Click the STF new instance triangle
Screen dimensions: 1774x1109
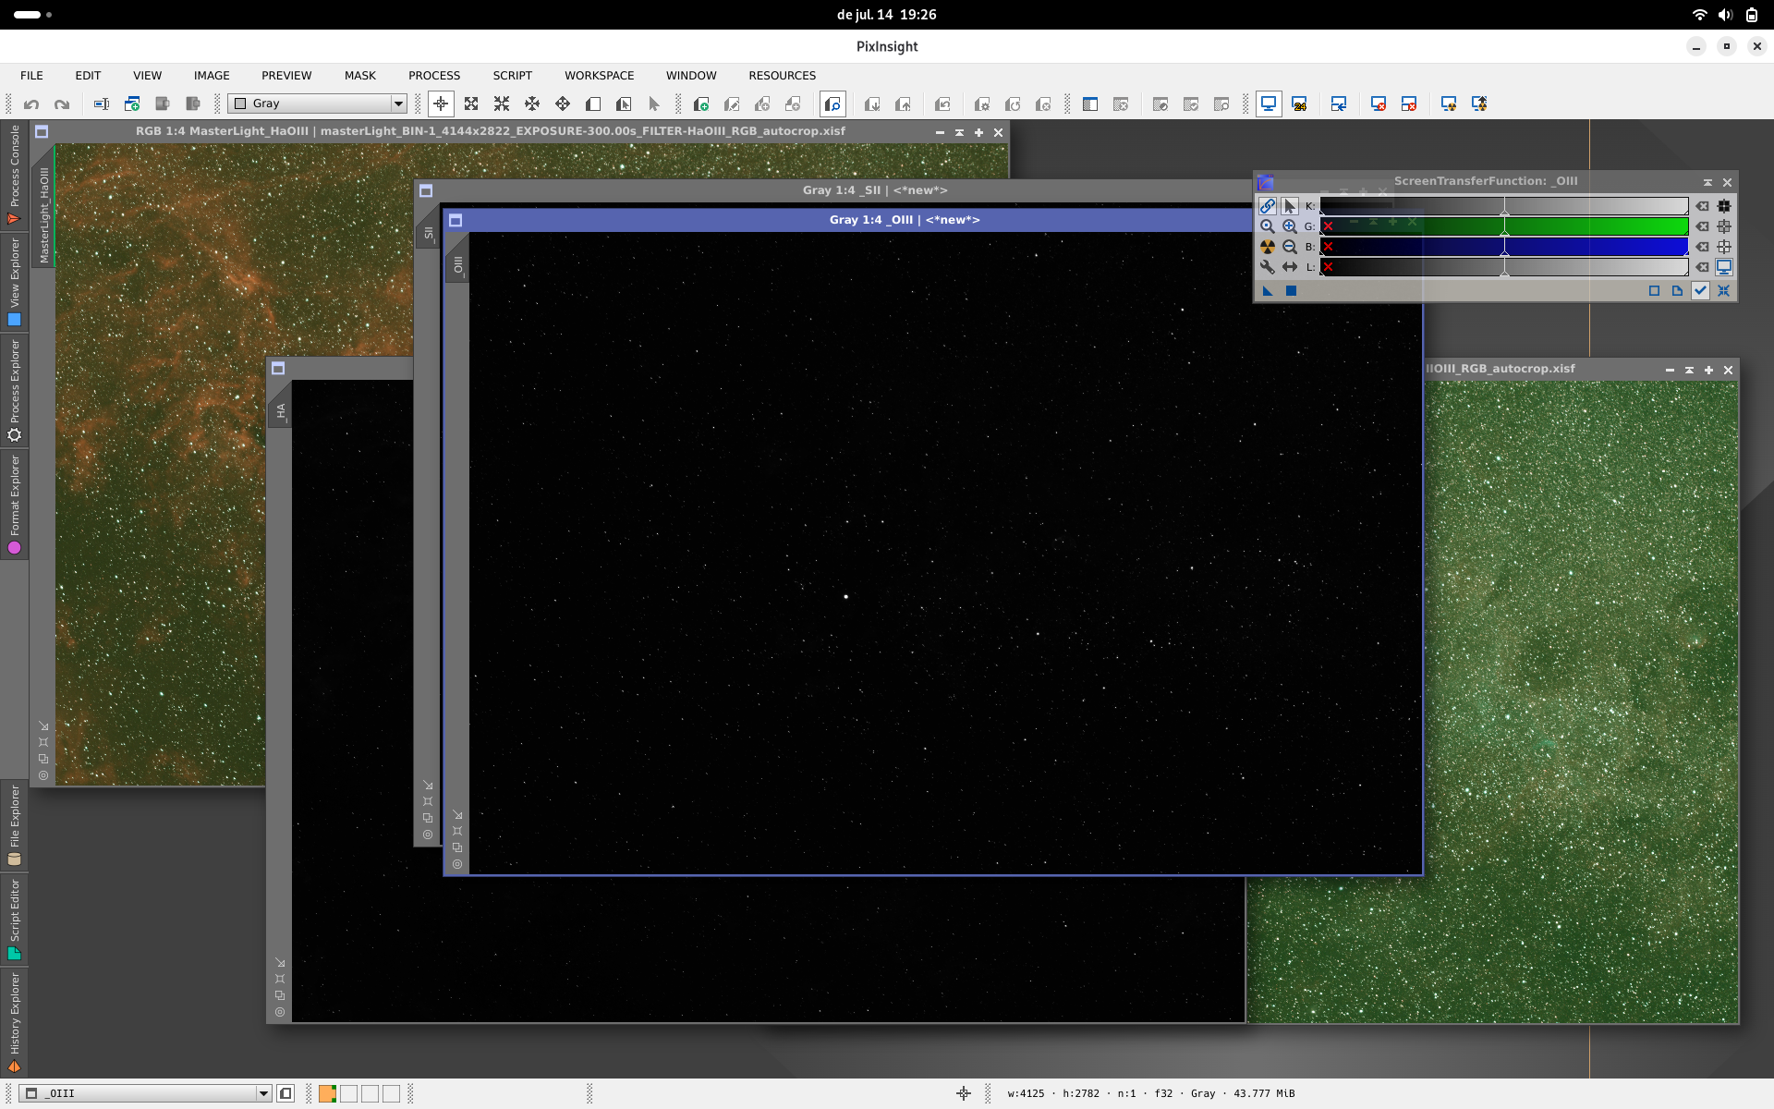point(1268,291)
